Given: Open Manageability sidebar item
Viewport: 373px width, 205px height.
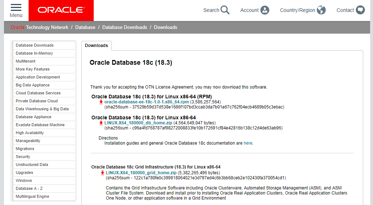Looking at the screenshot, I should click(44, 141).
